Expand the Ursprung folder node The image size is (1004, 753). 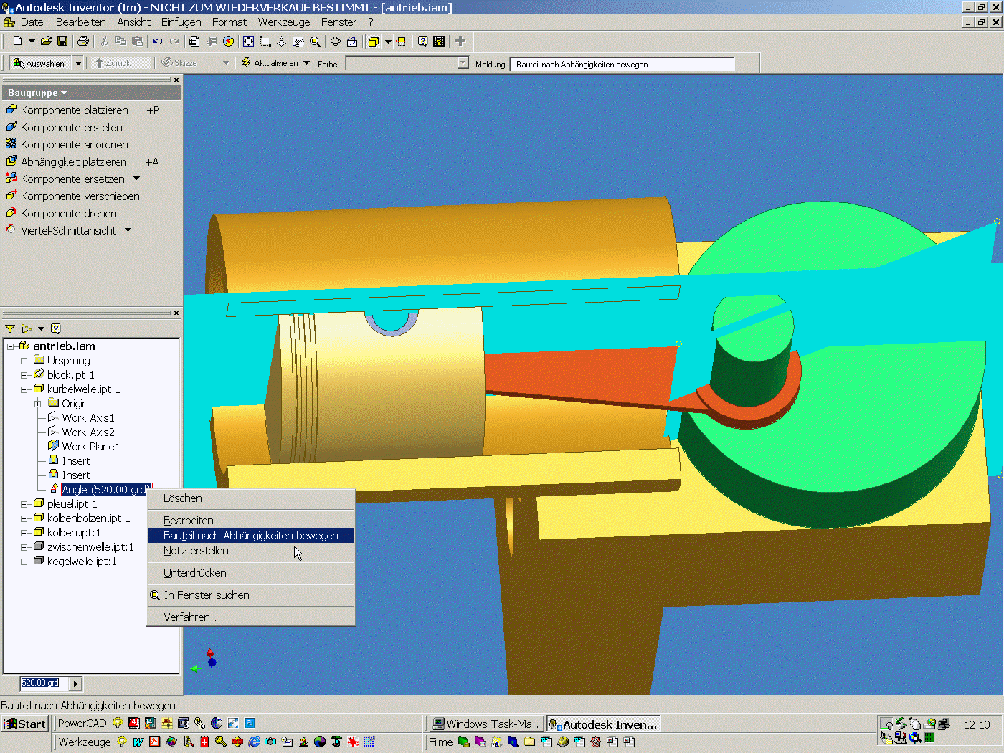24,361
